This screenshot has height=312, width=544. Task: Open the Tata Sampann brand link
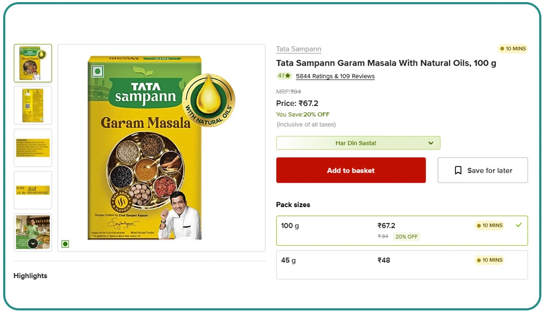point(299,49)
